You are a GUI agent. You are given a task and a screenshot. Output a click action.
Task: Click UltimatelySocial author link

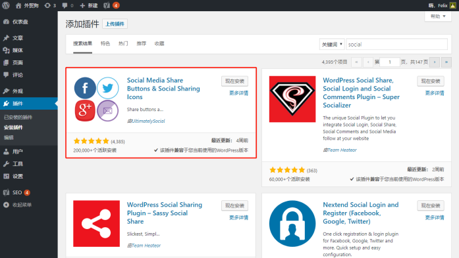[x=148, y=121]
